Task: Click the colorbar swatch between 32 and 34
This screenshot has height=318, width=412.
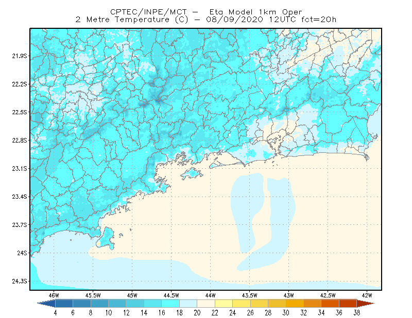Action: click(313, 303)
